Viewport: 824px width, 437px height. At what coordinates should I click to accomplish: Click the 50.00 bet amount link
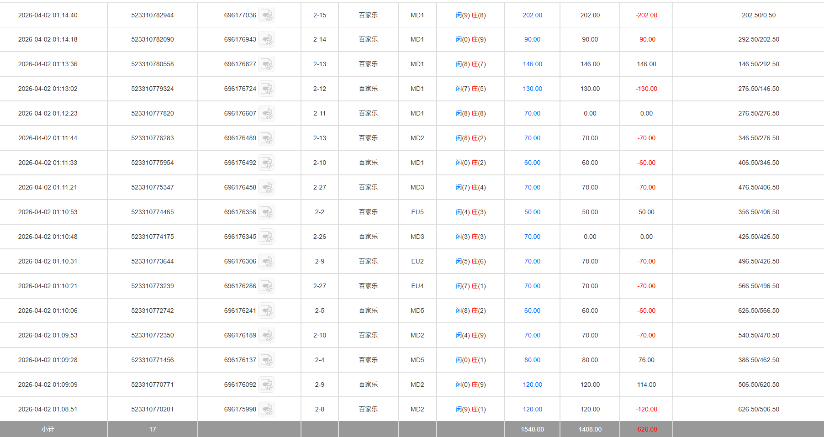(532, 212)
